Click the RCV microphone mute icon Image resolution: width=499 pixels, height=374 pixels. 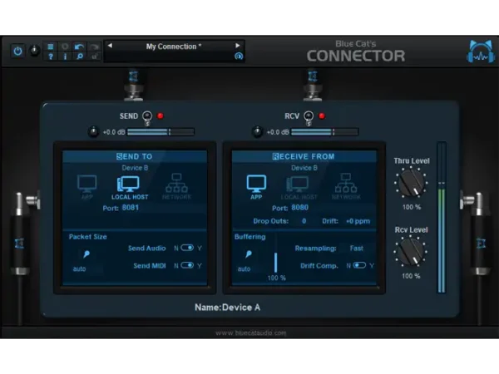coord(308,117)
